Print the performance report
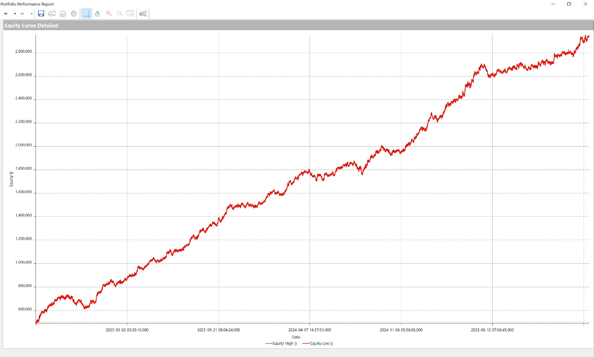Screen dimensions: 594x357 pos(63,14)
